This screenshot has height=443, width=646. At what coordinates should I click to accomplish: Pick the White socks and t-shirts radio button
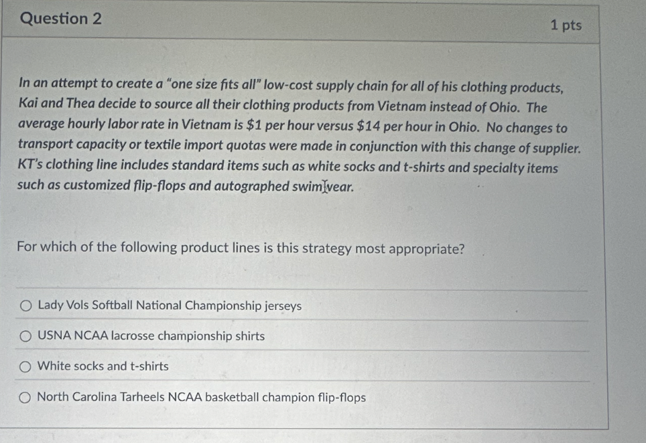pyautogui.click(x=26, y=367)
